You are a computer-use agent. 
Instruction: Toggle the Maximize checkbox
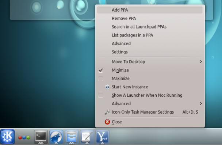(x=101, y=79)
